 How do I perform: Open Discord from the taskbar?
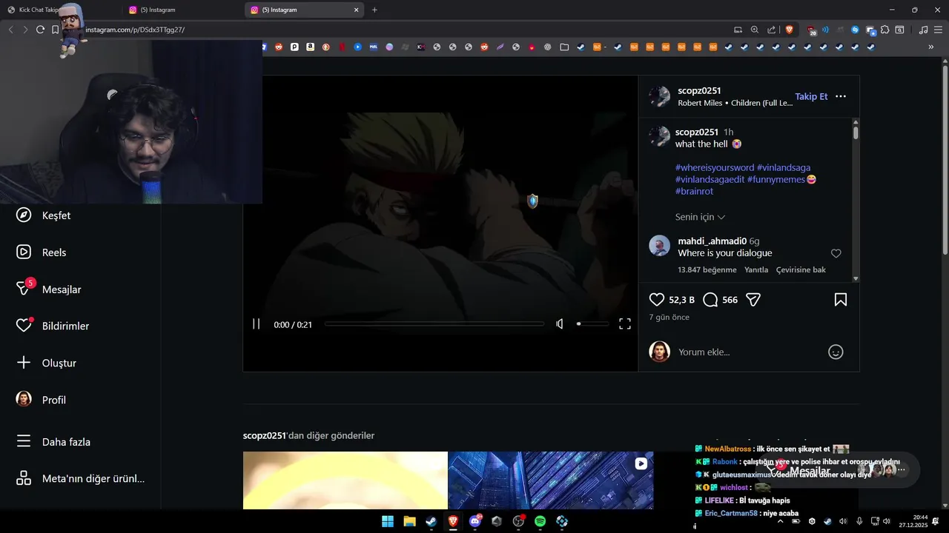[x=474, y=521]
